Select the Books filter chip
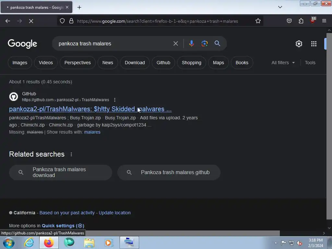Image resolution: width=332 pixels, height=249 pixels. click(x=242, y=63)
